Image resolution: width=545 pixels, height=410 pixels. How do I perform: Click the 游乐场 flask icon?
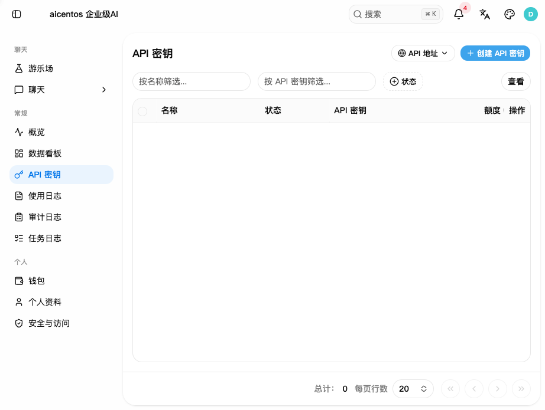(19, 68)
